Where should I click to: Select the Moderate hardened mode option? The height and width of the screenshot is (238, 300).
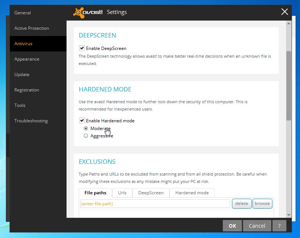(x=86, y=128)
